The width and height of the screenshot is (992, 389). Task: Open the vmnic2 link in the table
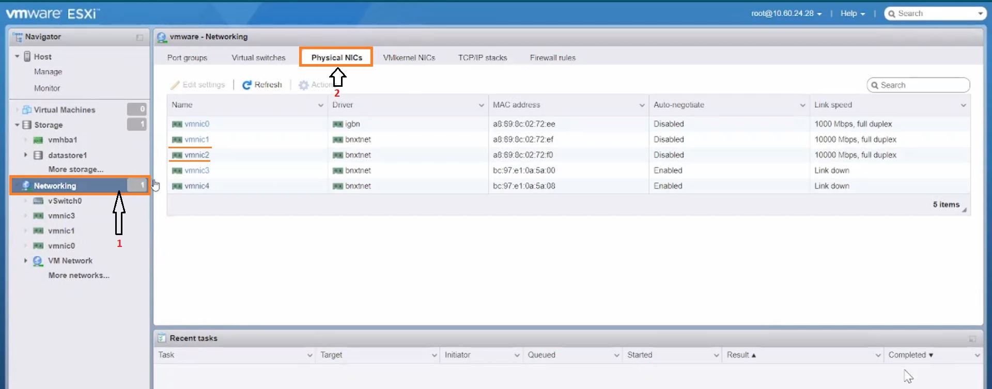pos(197,155)
